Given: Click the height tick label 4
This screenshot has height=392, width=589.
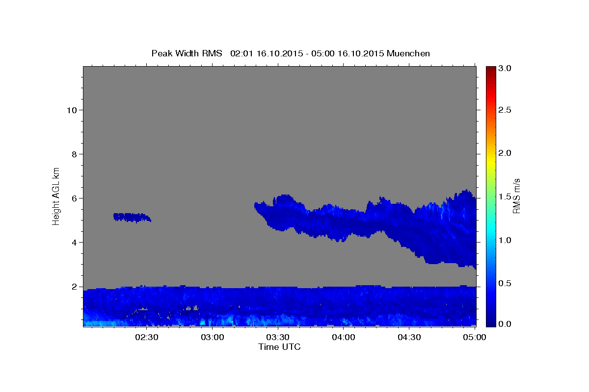Looking at the screenshot, I should tap(74, 242).
